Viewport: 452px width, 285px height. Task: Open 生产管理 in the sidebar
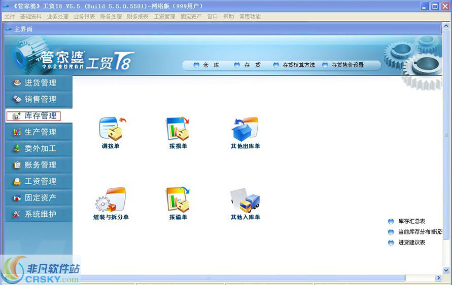(x=40, y=132)
